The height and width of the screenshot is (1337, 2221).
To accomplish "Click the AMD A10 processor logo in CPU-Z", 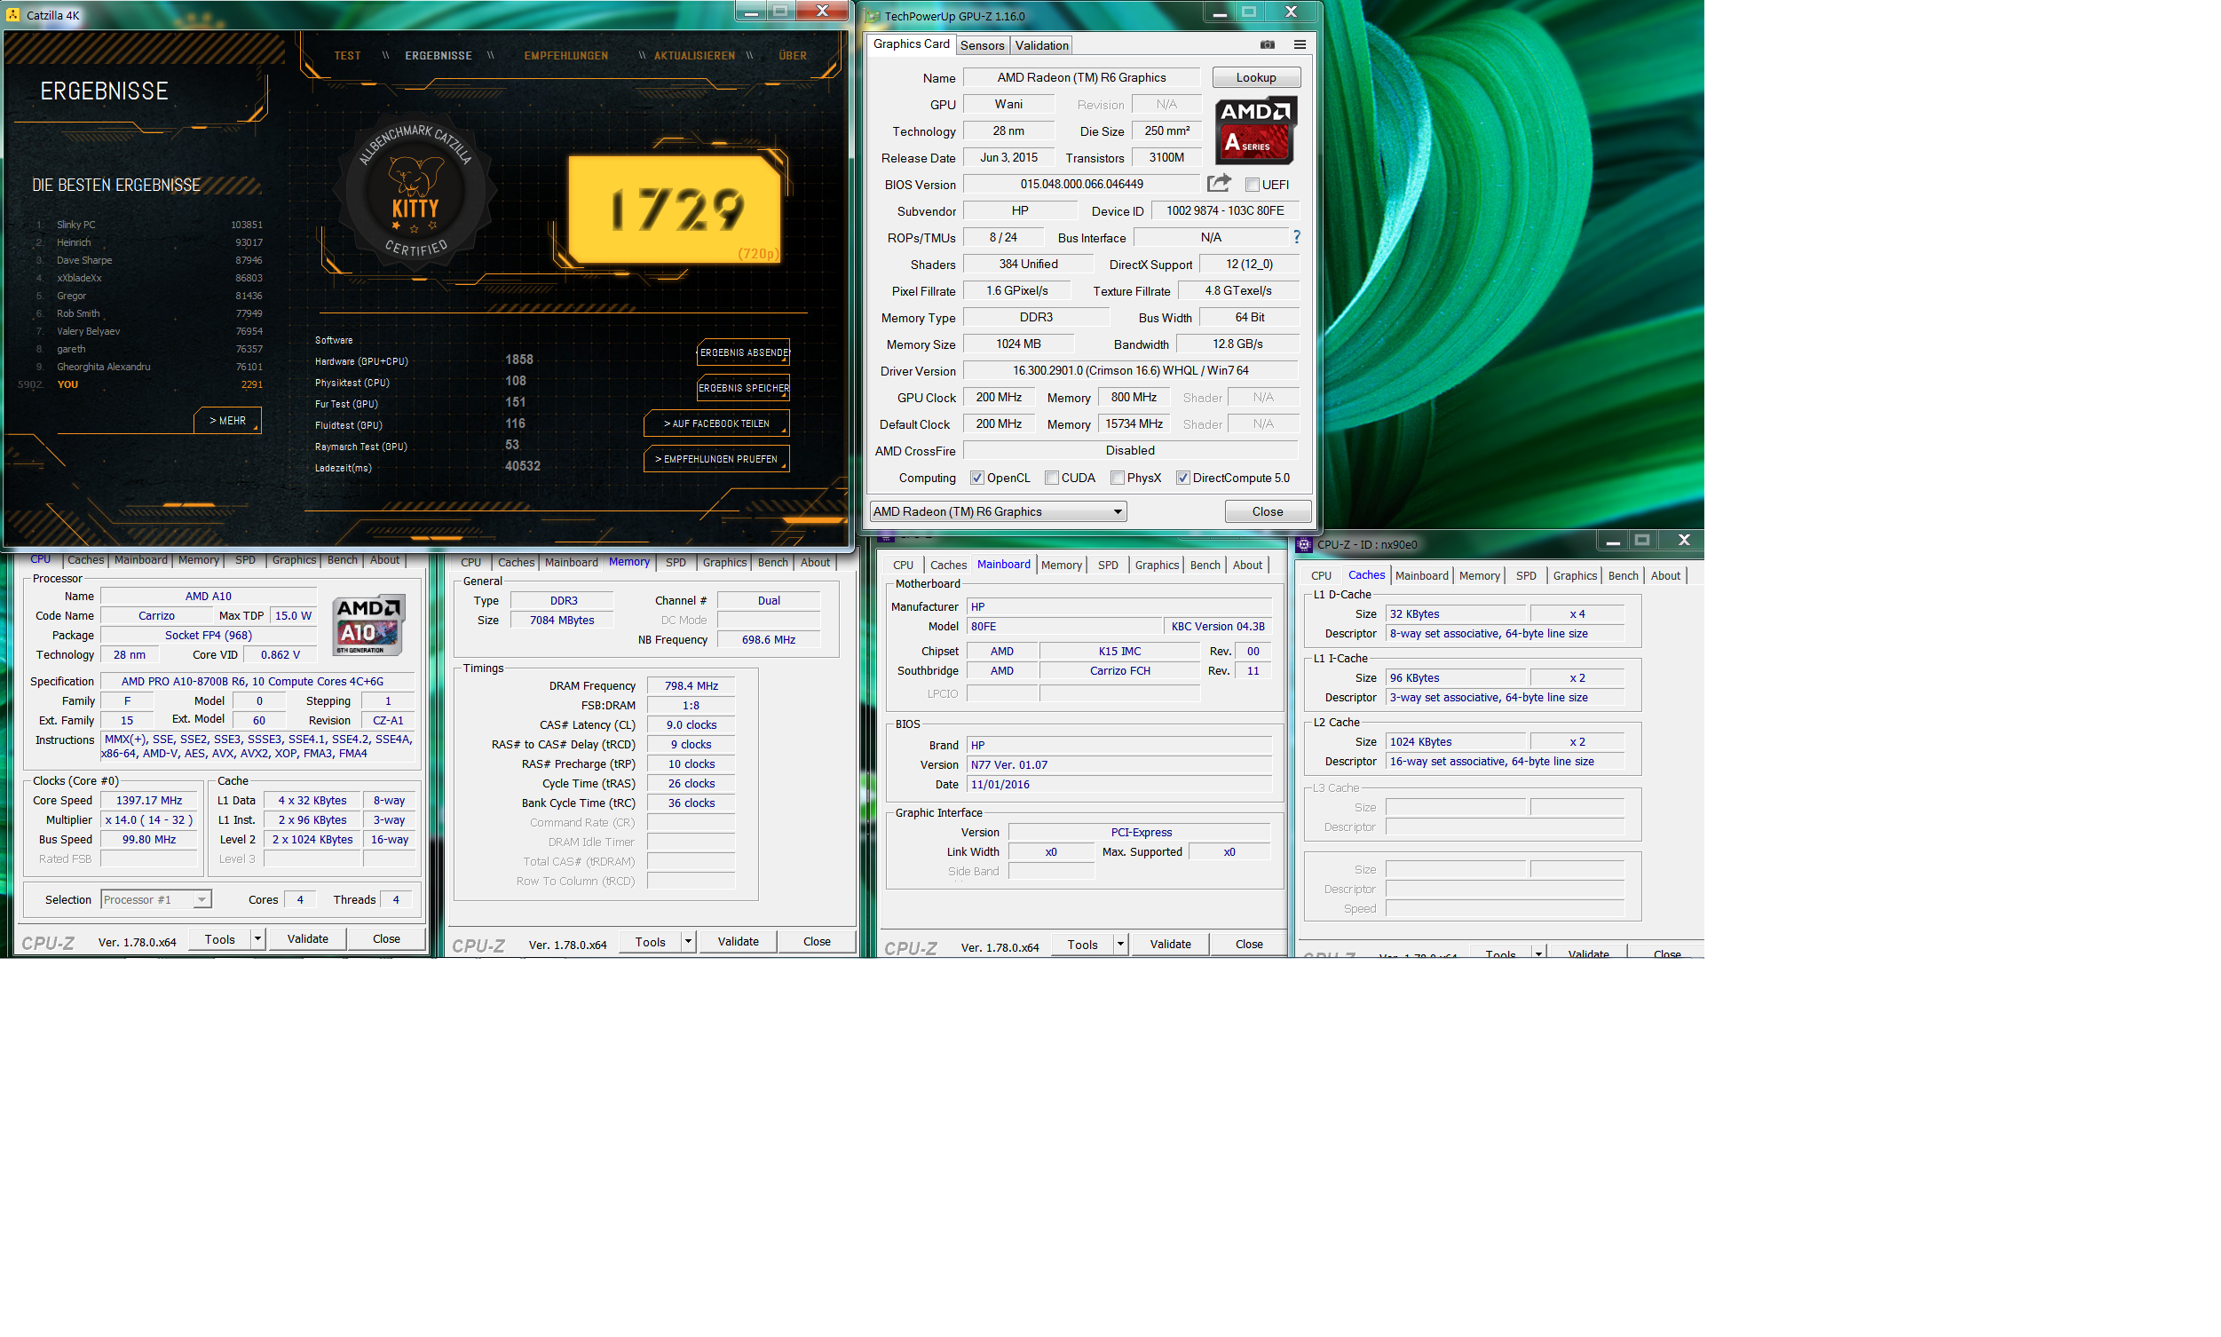I will (368, 624).
